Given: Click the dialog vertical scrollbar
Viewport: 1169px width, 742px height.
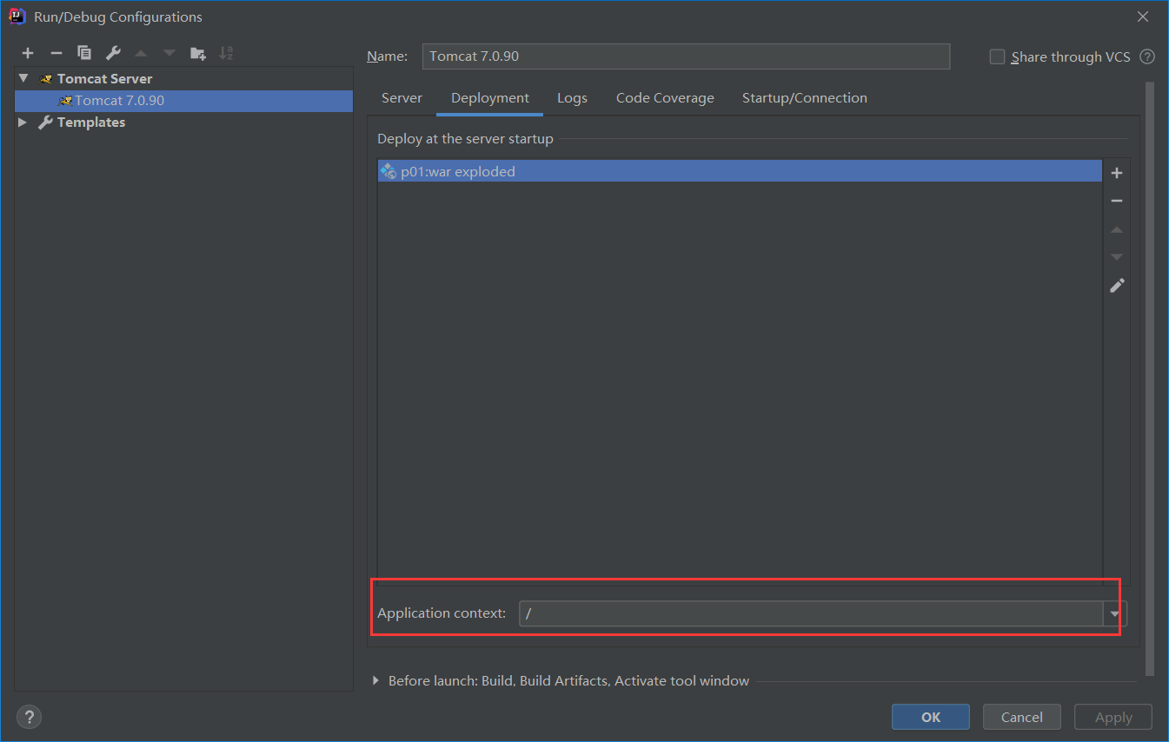Looking at the screenshot, I should coord(1150,379).
